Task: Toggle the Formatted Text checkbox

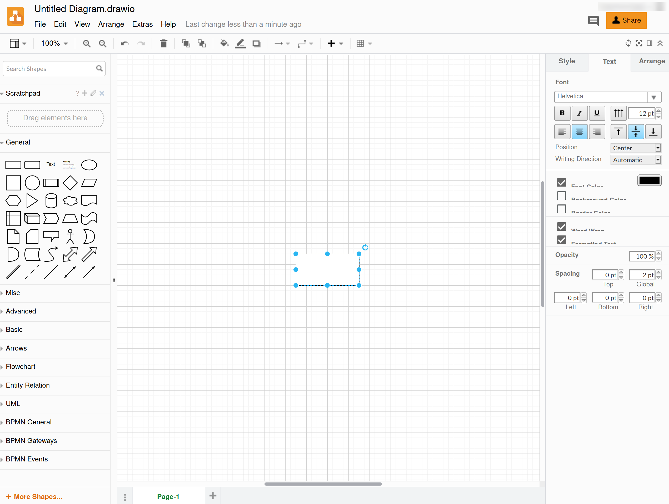Action: 562,239
